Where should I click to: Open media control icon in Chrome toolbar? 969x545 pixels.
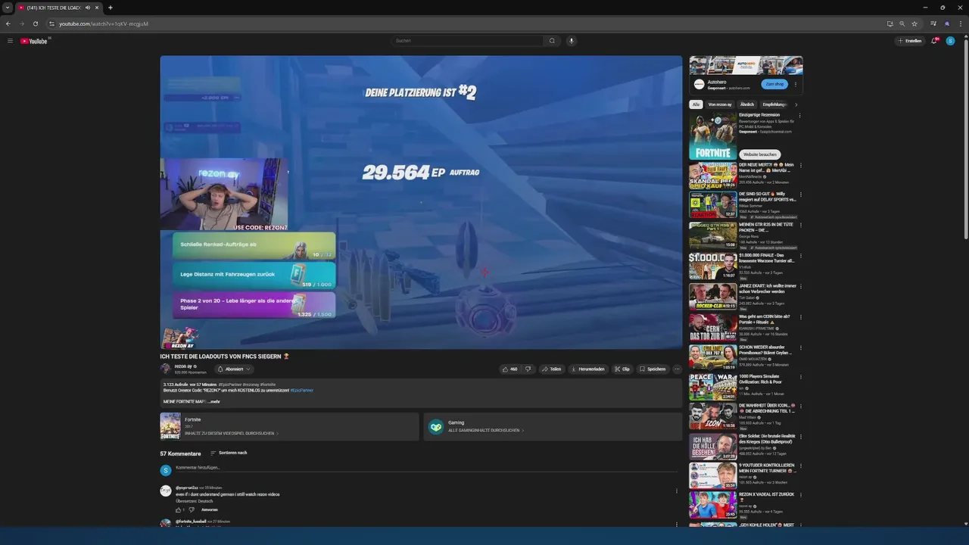pyautogui.click(x=933, y=23)
